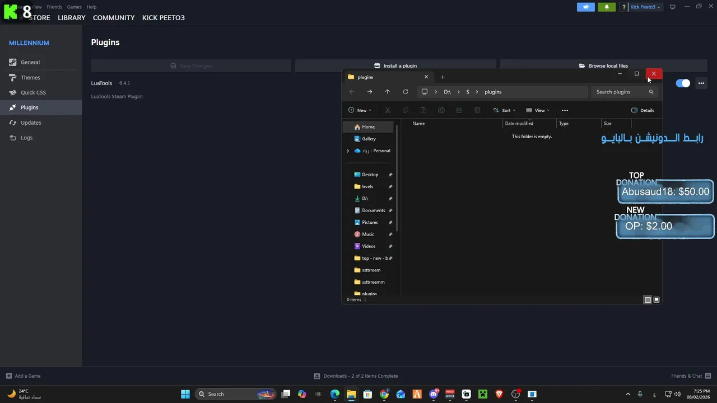The image size is (717, 403).
Task: Open KICK PEETO3 profile tab
Action: coord(164,18)
